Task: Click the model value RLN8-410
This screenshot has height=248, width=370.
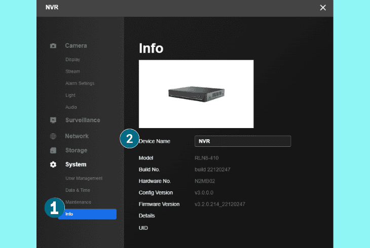Action: click(206, 158)
